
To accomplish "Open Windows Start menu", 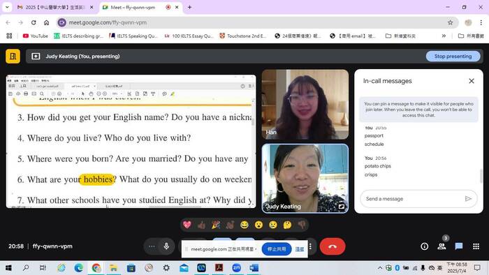I will 8,268.
